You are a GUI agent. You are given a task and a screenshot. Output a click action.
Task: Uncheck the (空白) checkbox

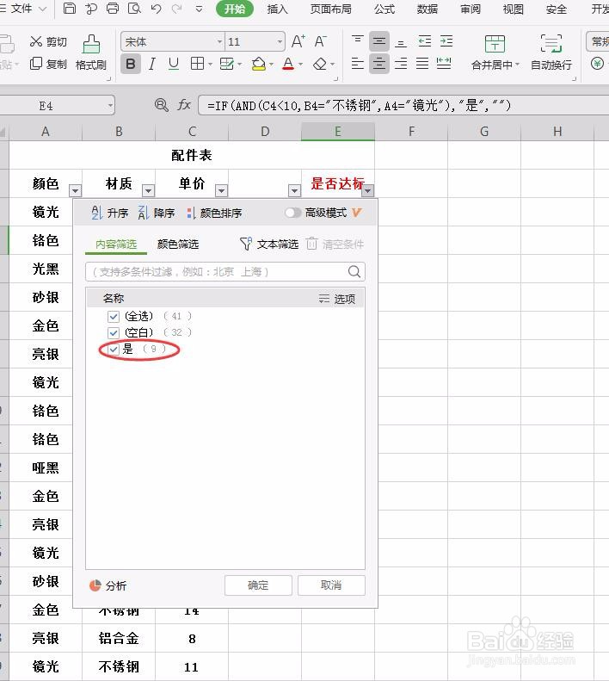(114, 333)
